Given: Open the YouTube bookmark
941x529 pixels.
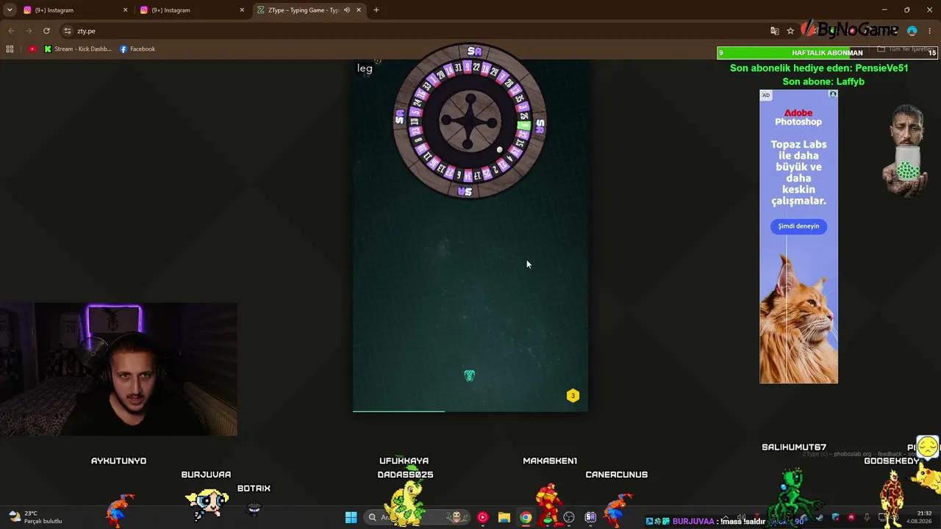Looking at the screenshot, I should (x=32, y=49).
